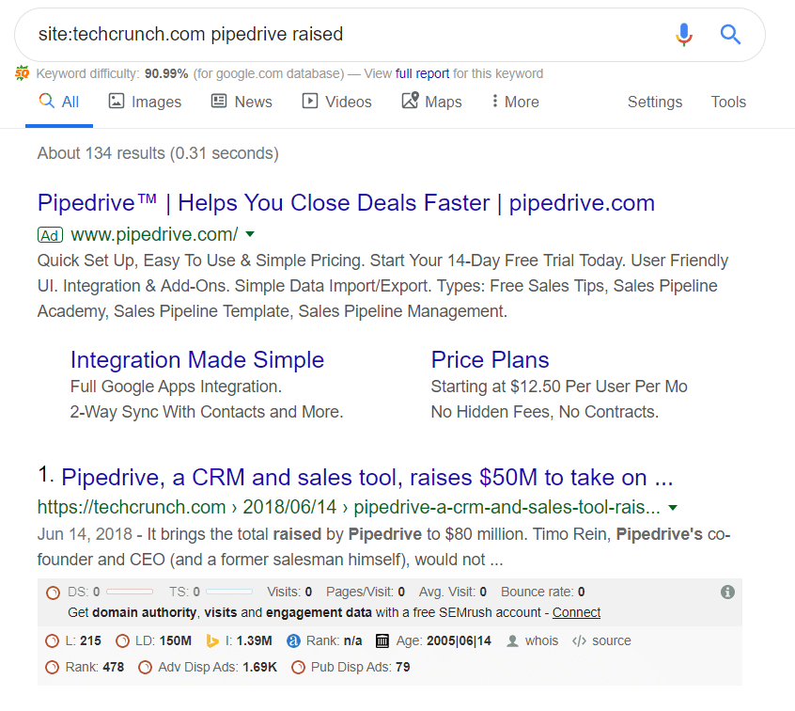Click the whois link in SEO bar
Screen dimensions: 795x711
(541, 641)
